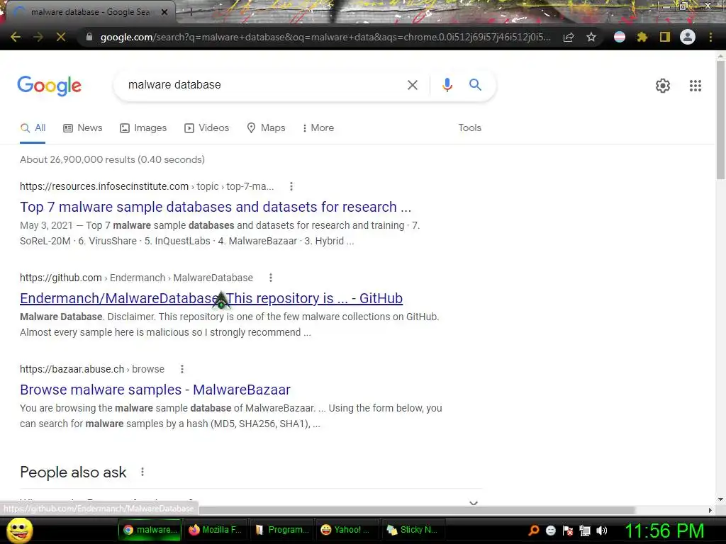This screenshot has height=544, width=726.
Task: Click the horizontal scrollbar thumb
Action: [417, 510]
